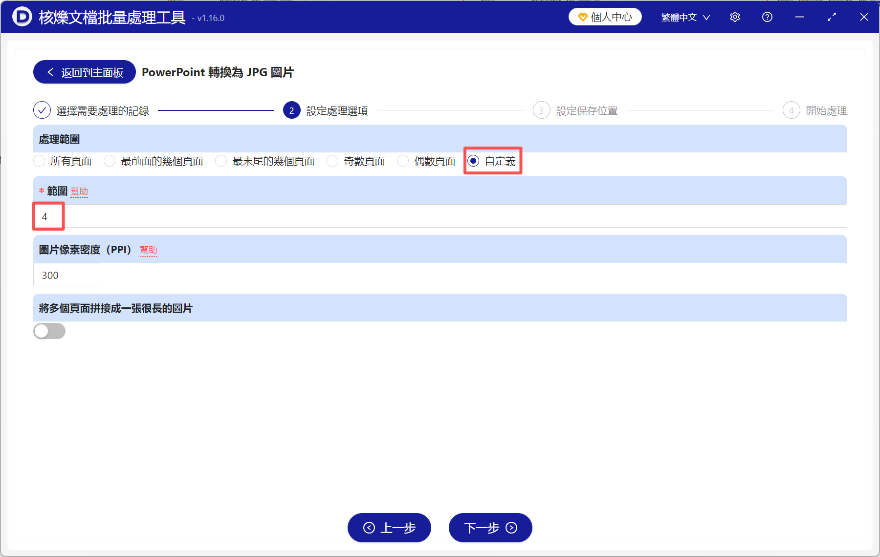
Task: Select the 奇數頁面 radio option
Action: pos(332,161)
